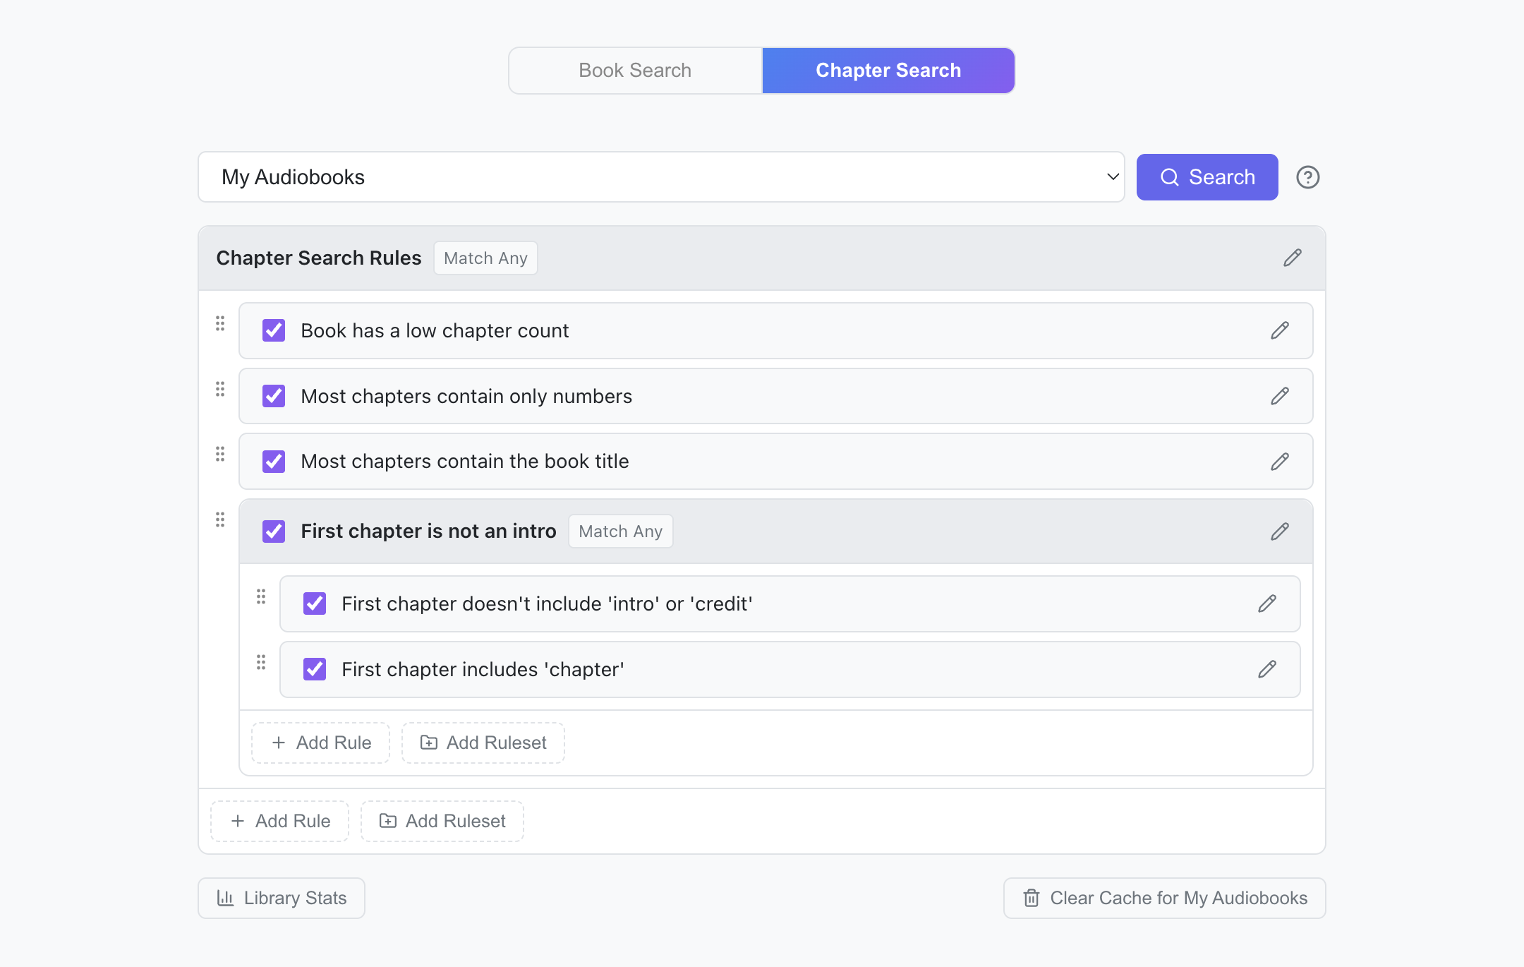Edit the 'intro or credit' rule with the pencil icon
1524x967 pixels.
coord(1266,603)
